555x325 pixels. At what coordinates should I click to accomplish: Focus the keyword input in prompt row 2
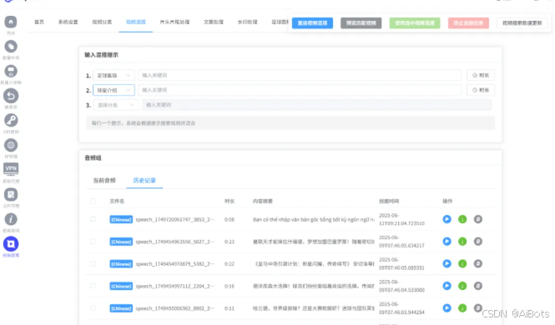tap(300, 90)
